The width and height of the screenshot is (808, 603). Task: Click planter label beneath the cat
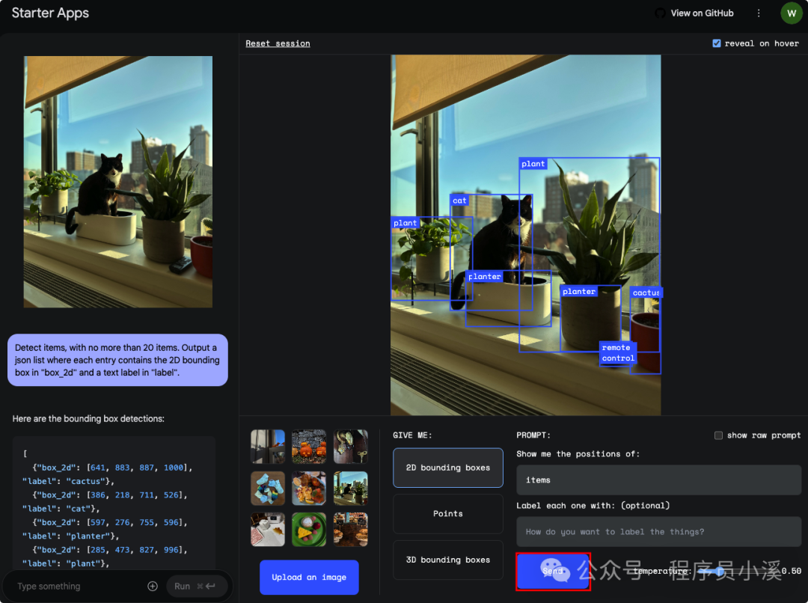(x=484, y=277)
